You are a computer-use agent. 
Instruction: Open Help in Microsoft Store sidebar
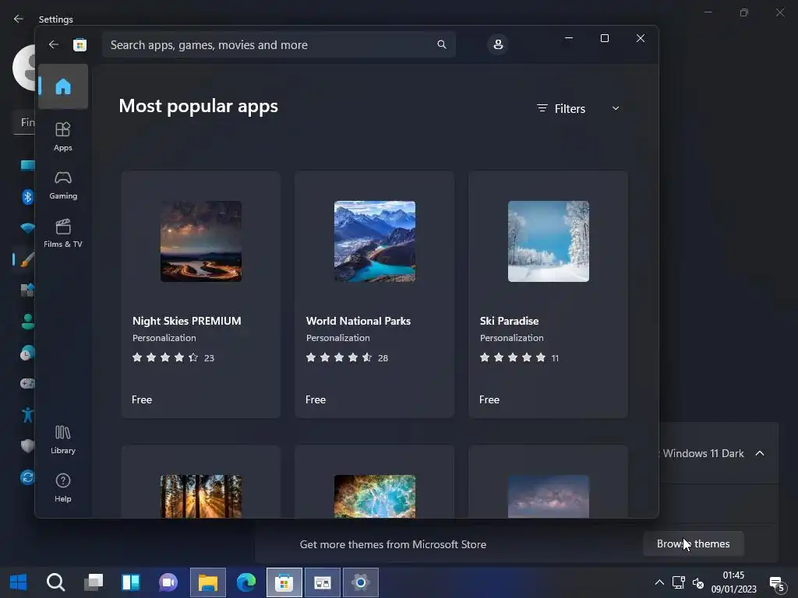pyautogui.click(x=63, y=487)
